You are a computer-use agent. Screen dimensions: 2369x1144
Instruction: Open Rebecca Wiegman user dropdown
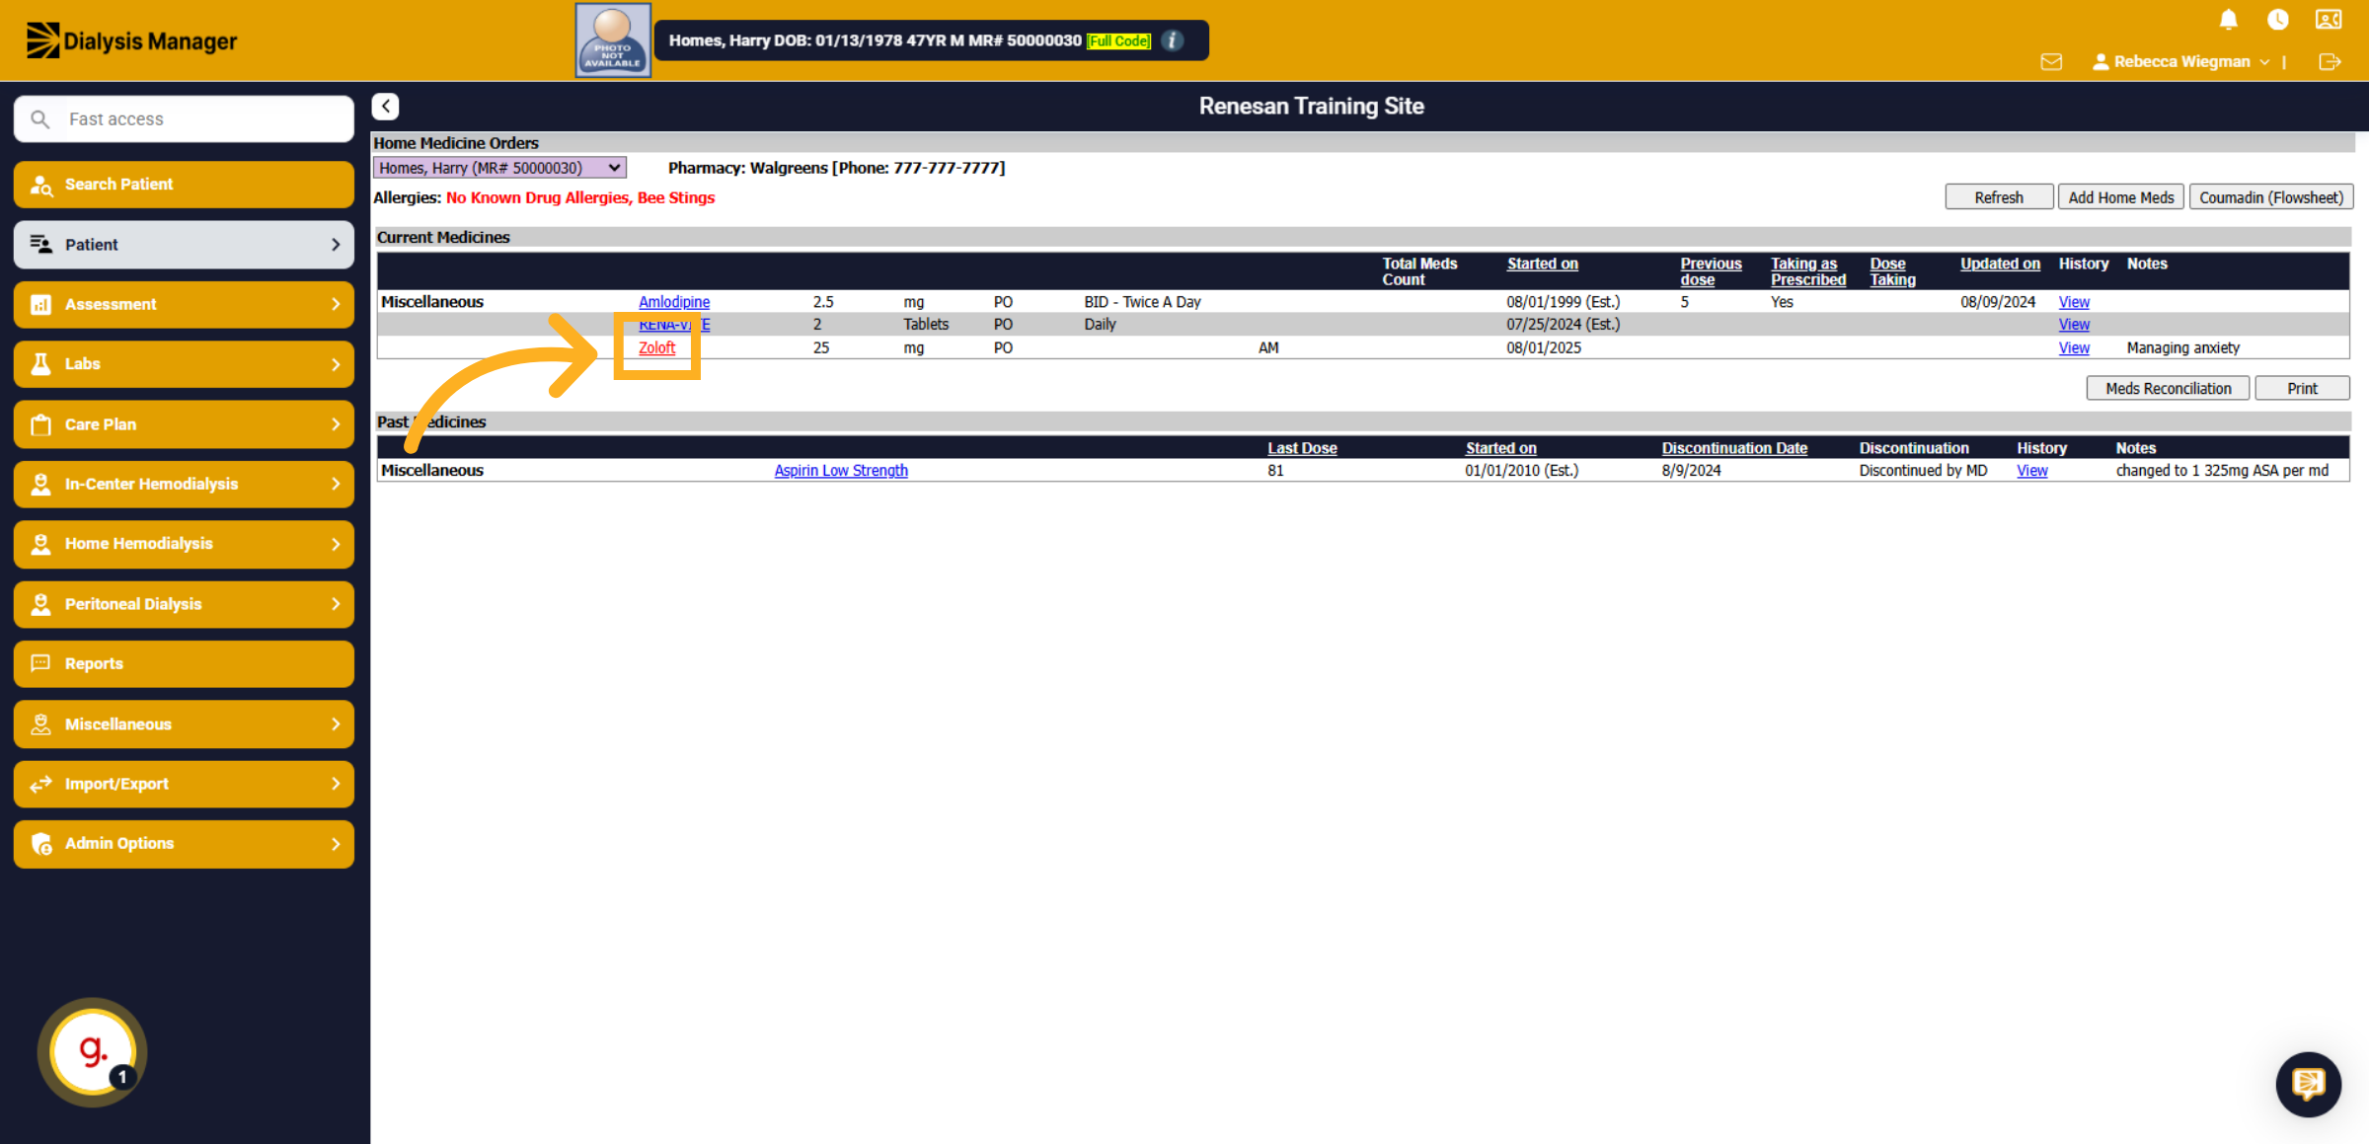(x=2180, y=62)
